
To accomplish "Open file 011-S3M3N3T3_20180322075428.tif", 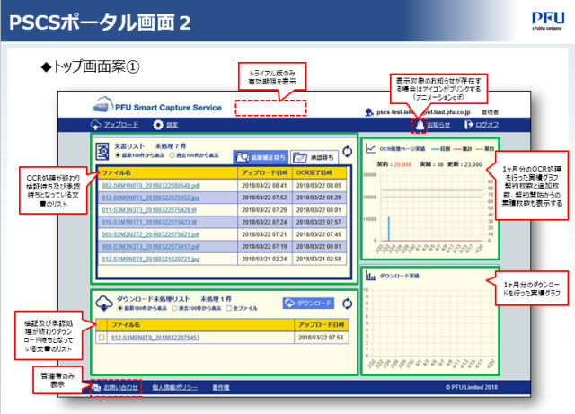I will click(x=149, y=210).
